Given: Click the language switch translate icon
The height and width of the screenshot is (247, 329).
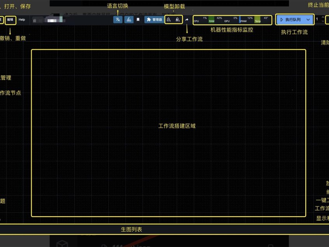Looking at the screenshot, I should click(118, 20).
